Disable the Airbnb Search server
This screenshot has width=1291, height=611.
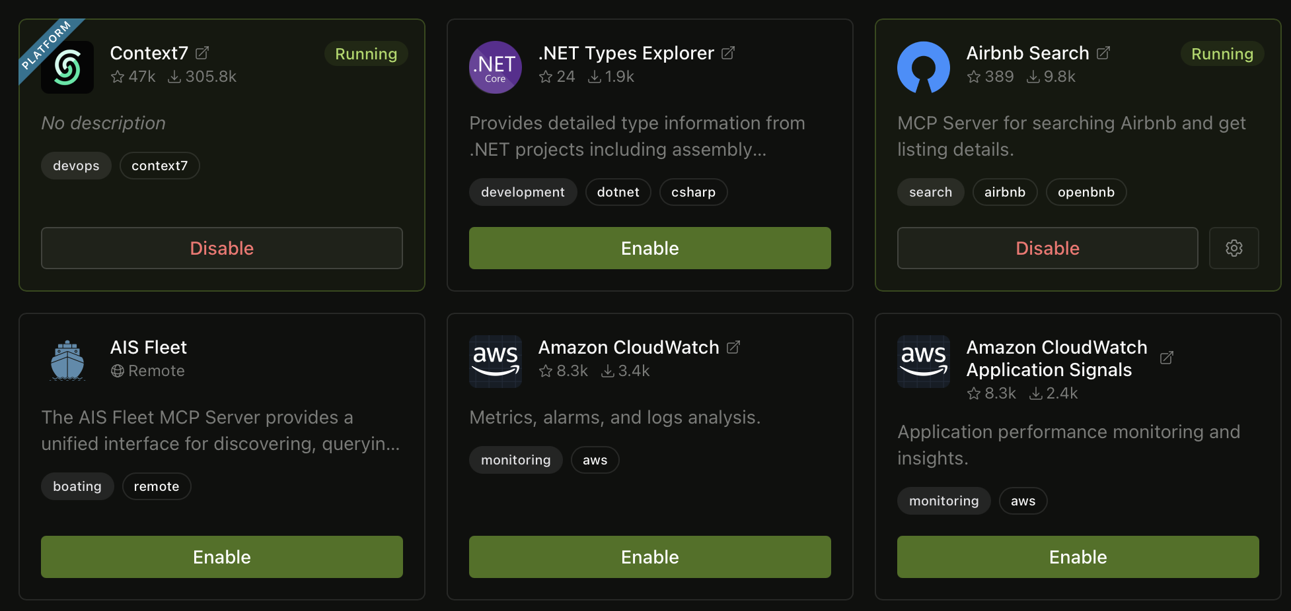tap(1047, 248)
